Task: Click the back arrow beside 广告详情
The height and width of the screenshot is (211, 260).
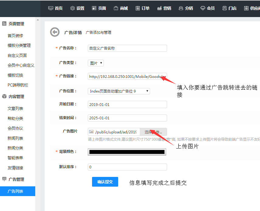Action: pyautogui.click(x=55, y=32)
